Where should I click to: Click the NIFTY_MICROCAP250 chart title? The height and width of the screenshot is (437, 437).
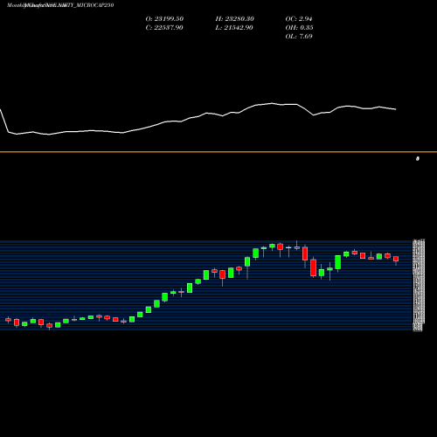click(60, 5)
